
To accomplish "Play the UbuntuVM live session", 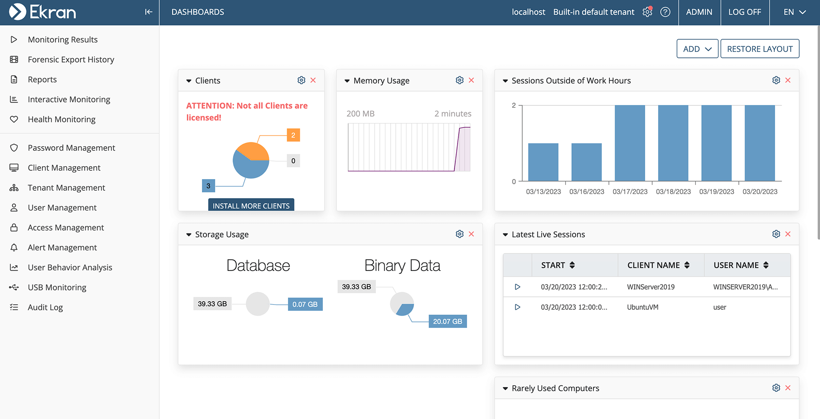I will 517,307.
